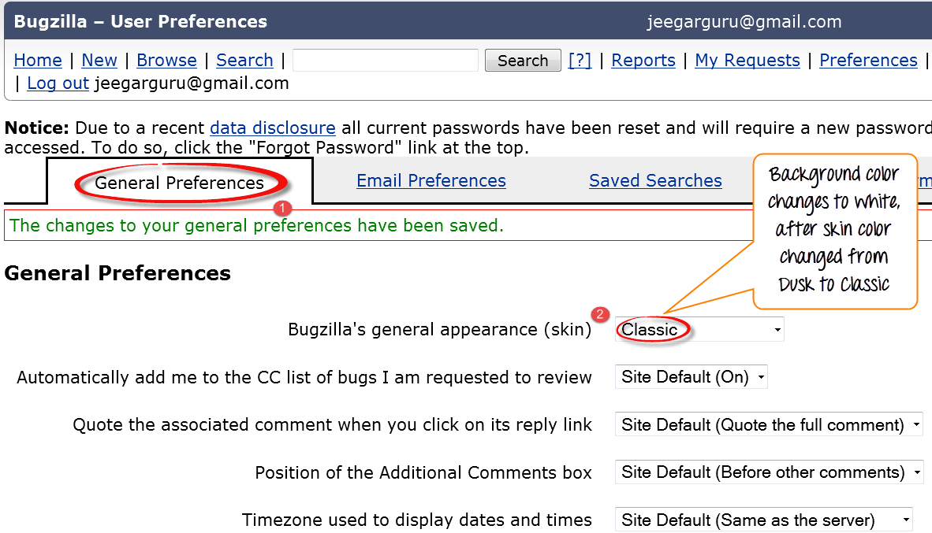Focus the quick search text field

coord(386,61)
